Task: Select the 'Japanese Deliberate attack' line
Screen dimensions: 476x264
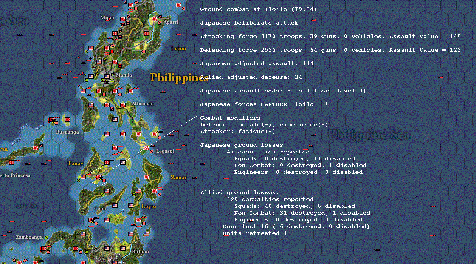Action: tap(249, 23)
